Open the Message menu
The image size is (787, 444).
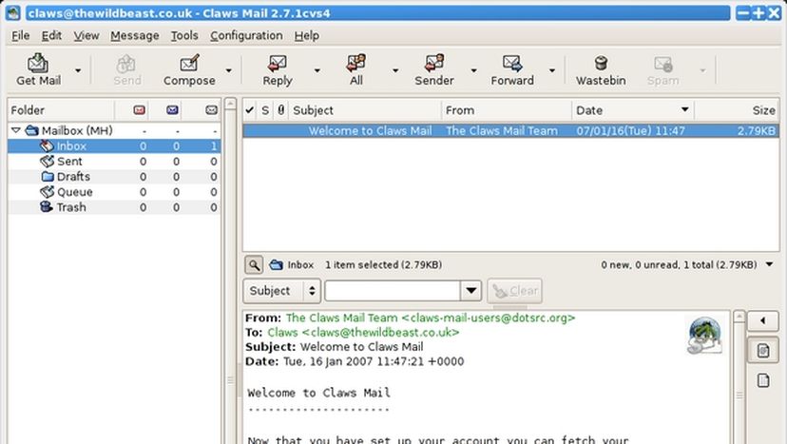click(134, 35)
